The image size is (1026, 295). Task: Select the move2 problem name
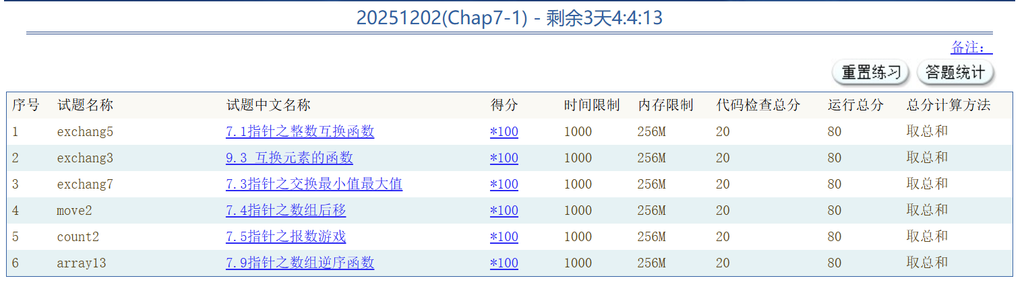pyautogui.click(x=74, y=210)
